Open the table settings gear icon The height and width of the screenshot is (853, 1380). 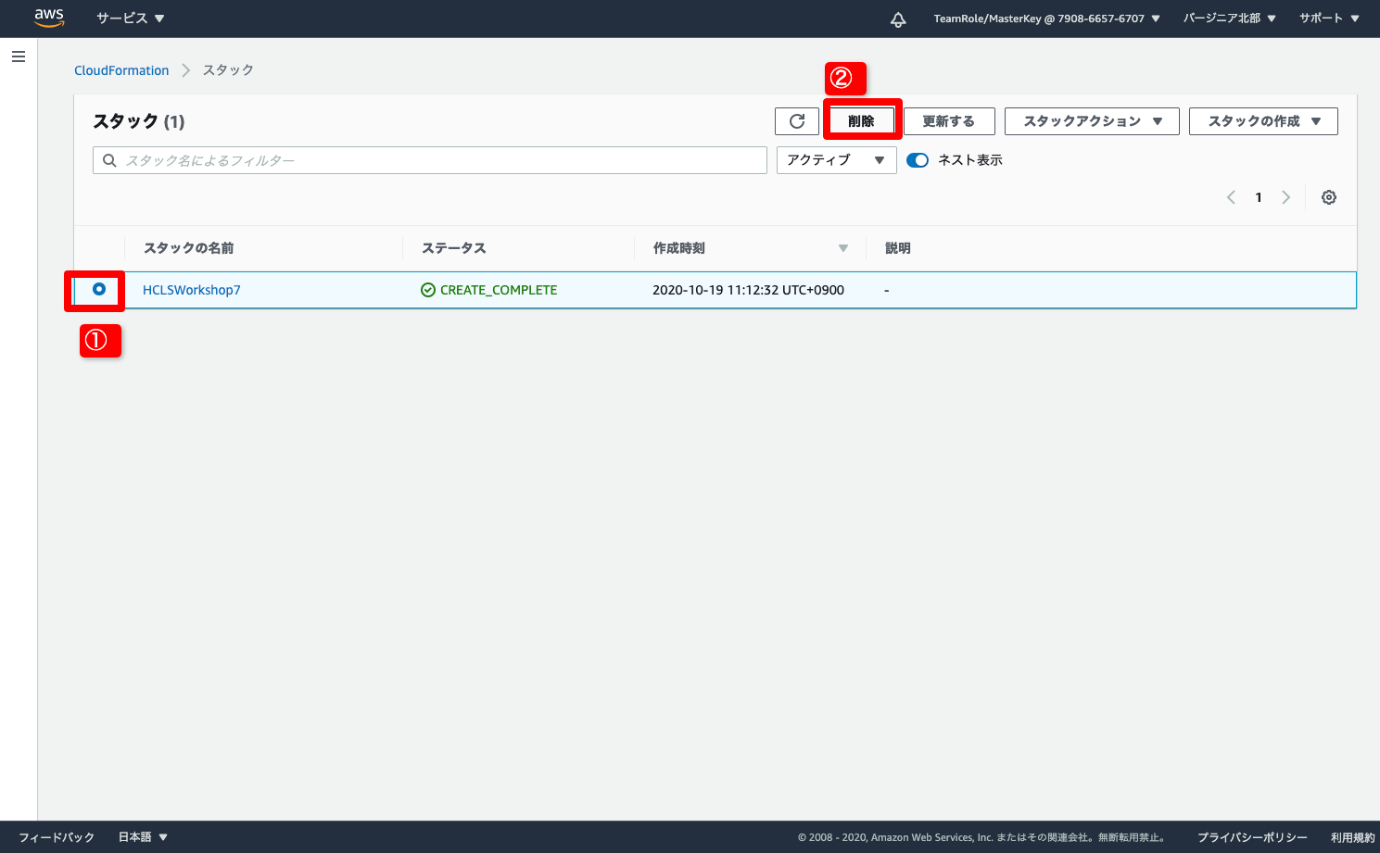(x=1329, y=197)
